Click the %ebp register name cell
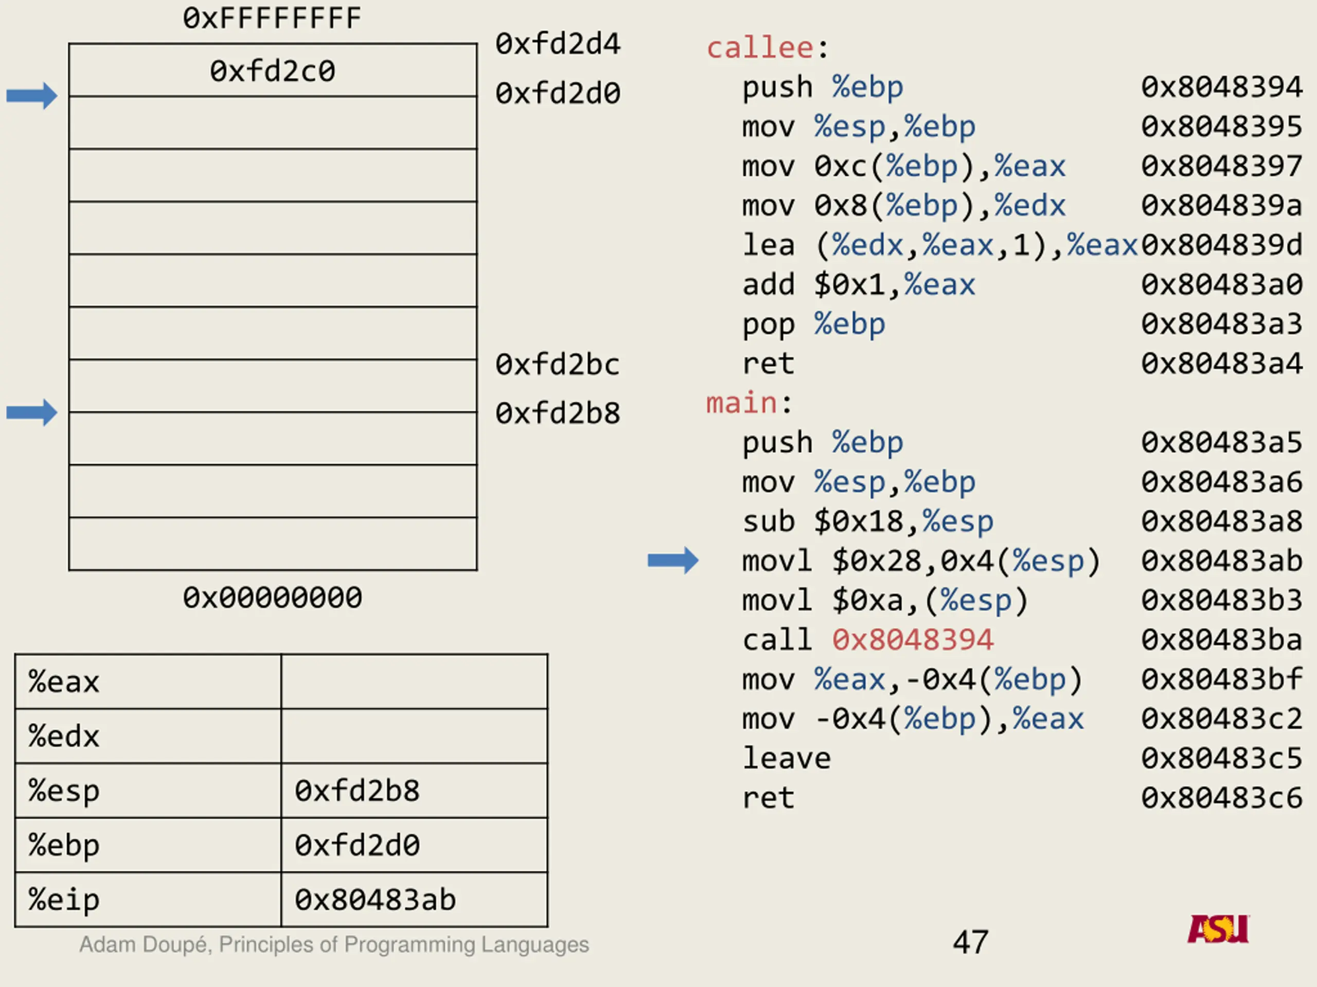1317x987 pixels. click(148, 846)
